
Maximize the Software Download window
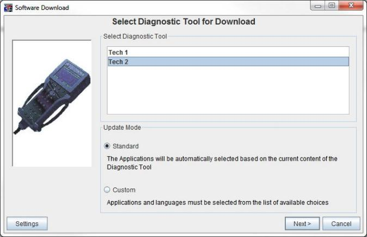click(x=332, y=5)
